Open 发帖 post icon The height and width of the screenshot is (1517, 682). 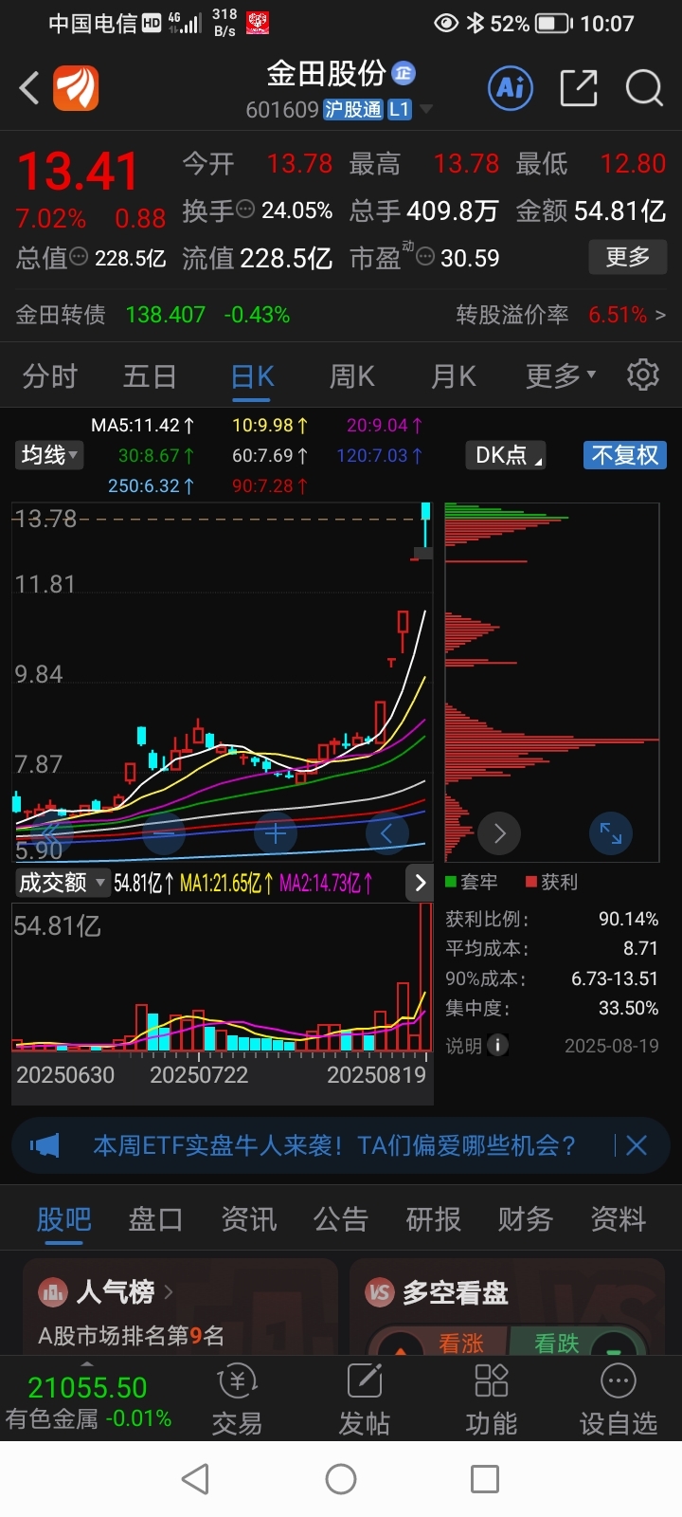[x=365, y=1381]
